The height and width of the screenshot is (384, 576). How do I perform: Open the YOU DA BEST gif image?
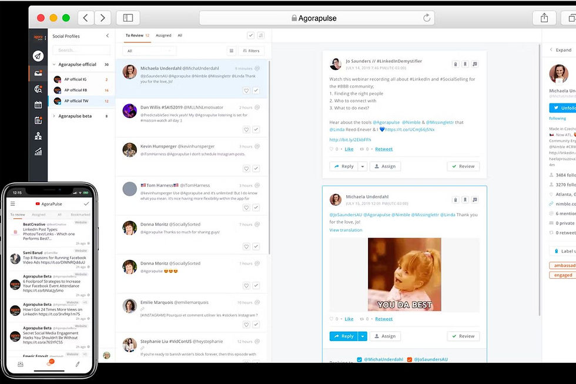404,275
